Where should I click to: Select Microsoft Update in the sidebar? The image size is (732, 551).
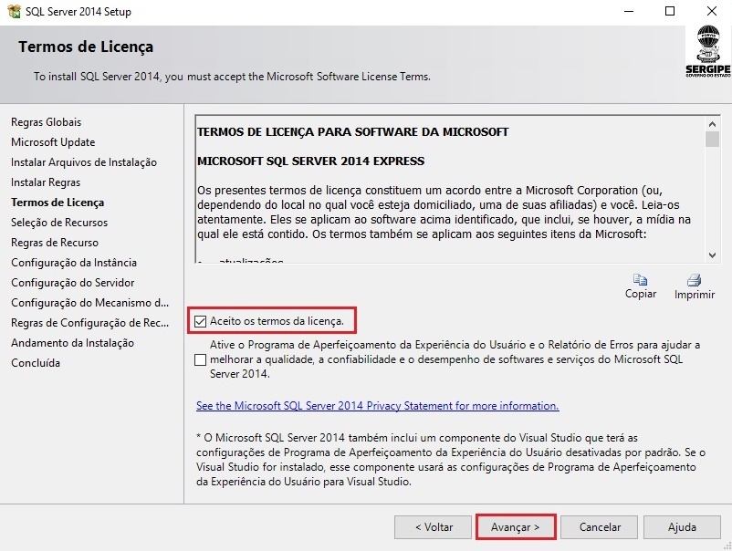[x=53, y=142]
